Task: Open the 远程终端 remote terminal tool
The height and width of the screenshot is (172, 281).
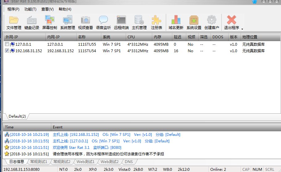Action: (121, 23)
